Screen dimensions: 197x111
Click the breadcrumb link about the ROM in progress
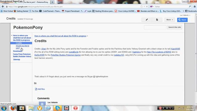tap(60, 36)
